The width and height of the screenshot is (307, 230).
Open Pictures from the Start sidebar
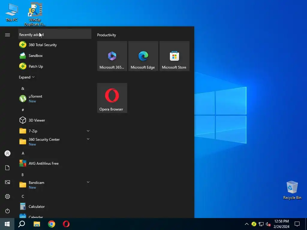[7, 182]
